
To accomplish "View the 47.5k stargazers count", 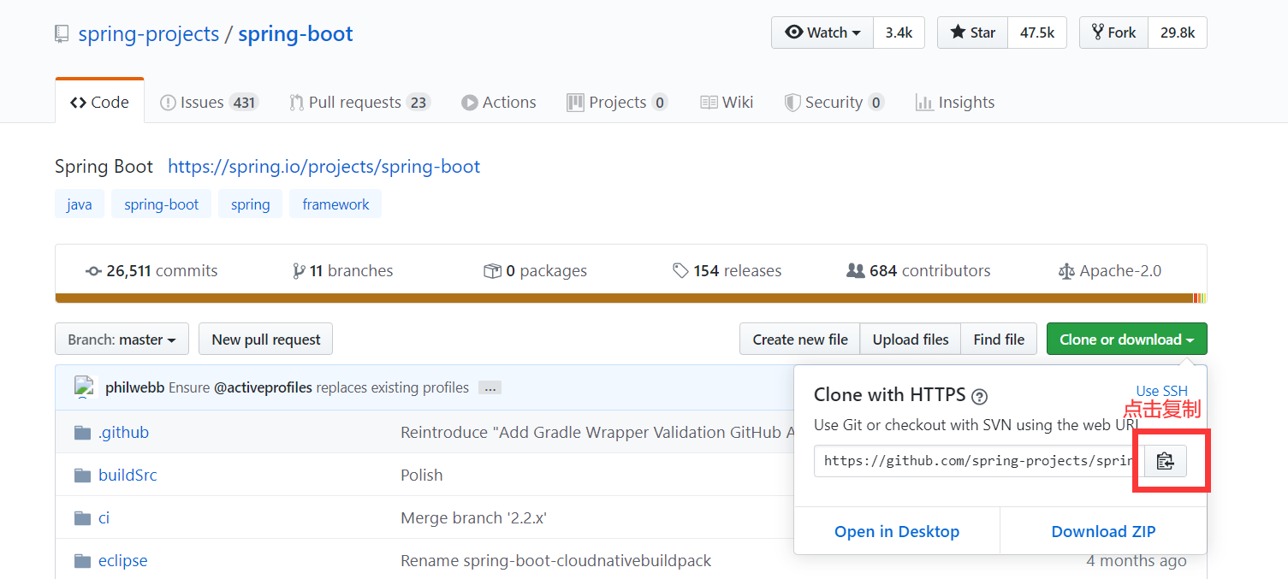I will (x=1037, y=32).
